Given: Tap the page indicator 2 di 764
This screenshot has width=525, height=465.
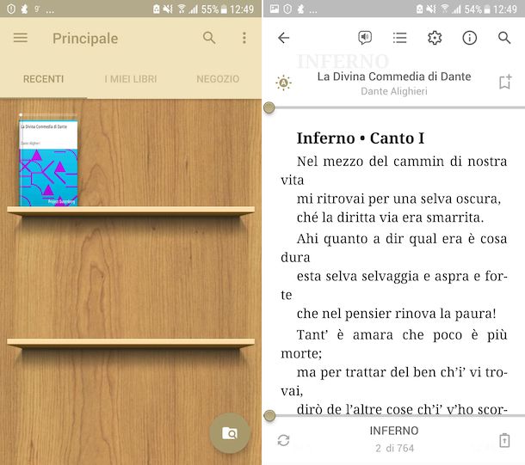Looking at the screenshot, I should [x=395, y=449].
